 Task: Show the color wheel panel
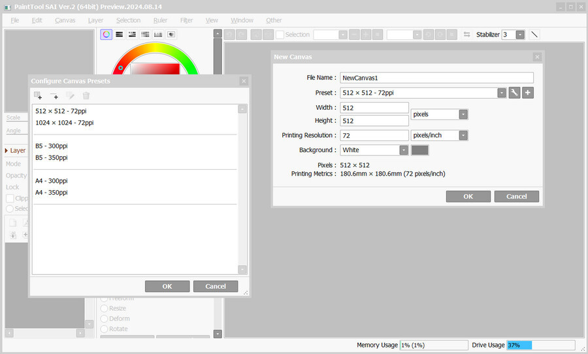click(106, 35)
